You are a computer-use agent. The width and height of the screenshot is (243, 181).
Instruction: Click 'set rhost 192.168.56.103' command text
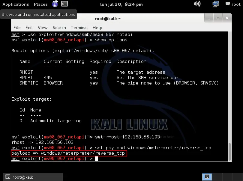[127, 137]
